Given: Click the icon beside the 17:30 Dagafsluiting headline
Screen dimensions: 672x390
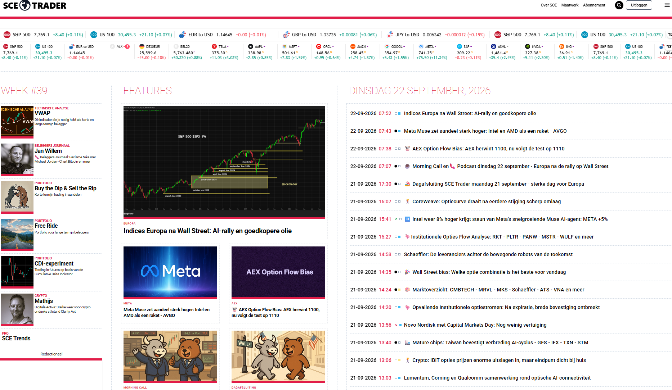Looking at the screenshot, I should (407, 184).
